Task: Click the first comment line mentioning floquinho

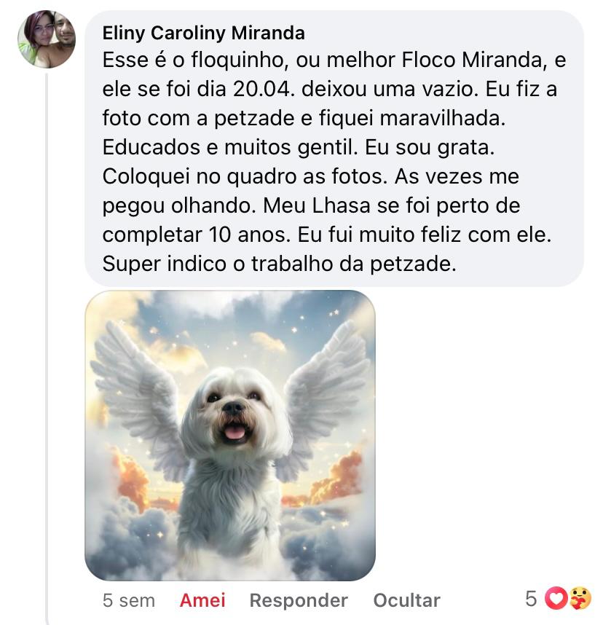Action: [334, 60]
